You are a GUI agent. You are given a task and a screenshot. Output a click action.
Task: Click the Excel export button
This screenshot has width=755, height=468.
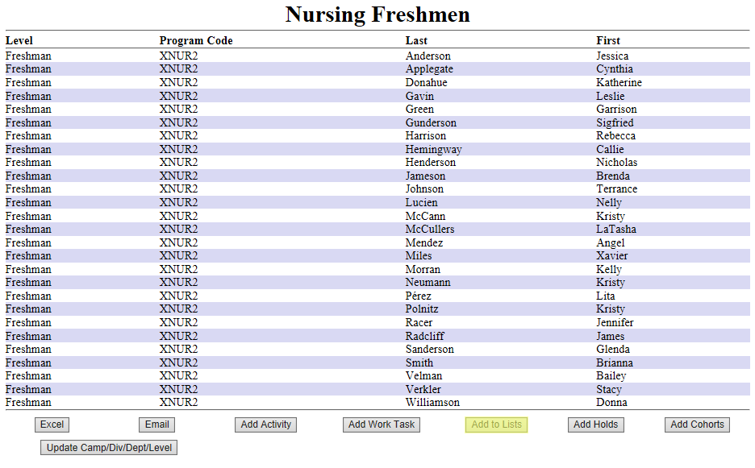click(x=52, y=425)
